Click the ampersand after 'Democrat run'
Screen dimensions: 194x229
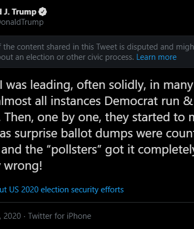(x=188, y=101)
